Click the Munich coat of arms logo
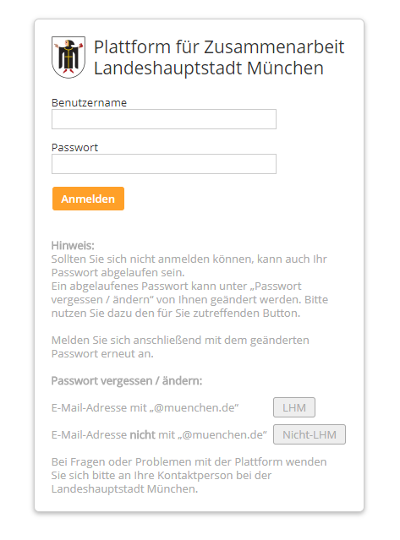Viewport: 400px width, 540px height. [68, 57]
